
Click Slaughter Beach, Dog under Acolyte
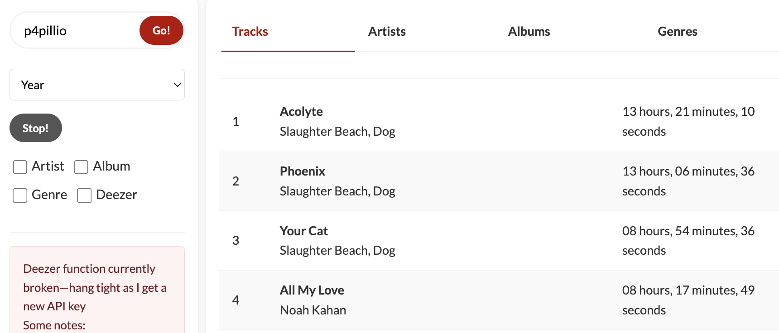click(x=337, y=131)
